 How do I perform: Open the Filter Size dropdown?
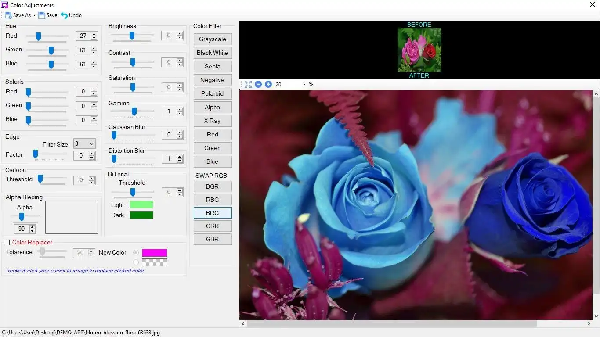[84, 144]
